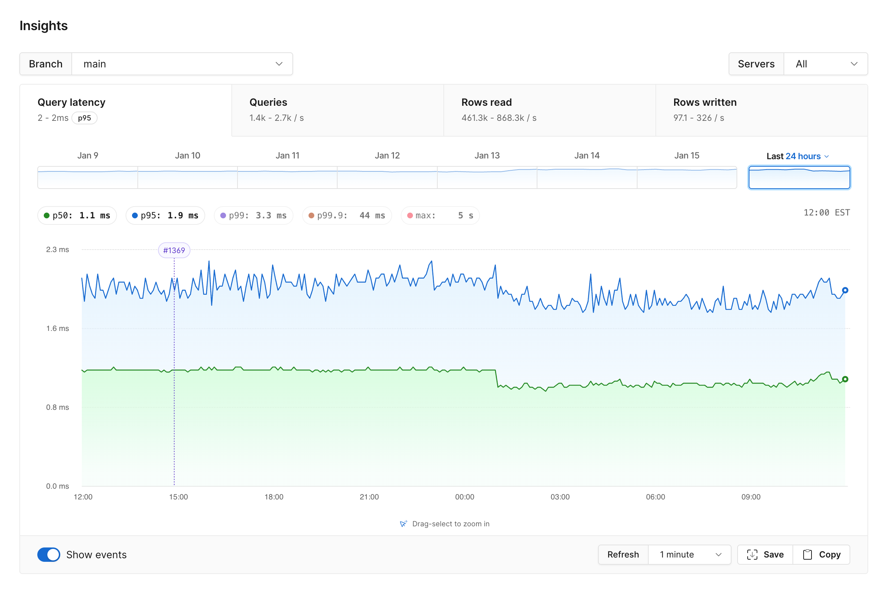Image resolution: width=889 pixels, height=593 pixels.
Task: Open the Branch main dropdown
Action: click(x=182, y=64)
